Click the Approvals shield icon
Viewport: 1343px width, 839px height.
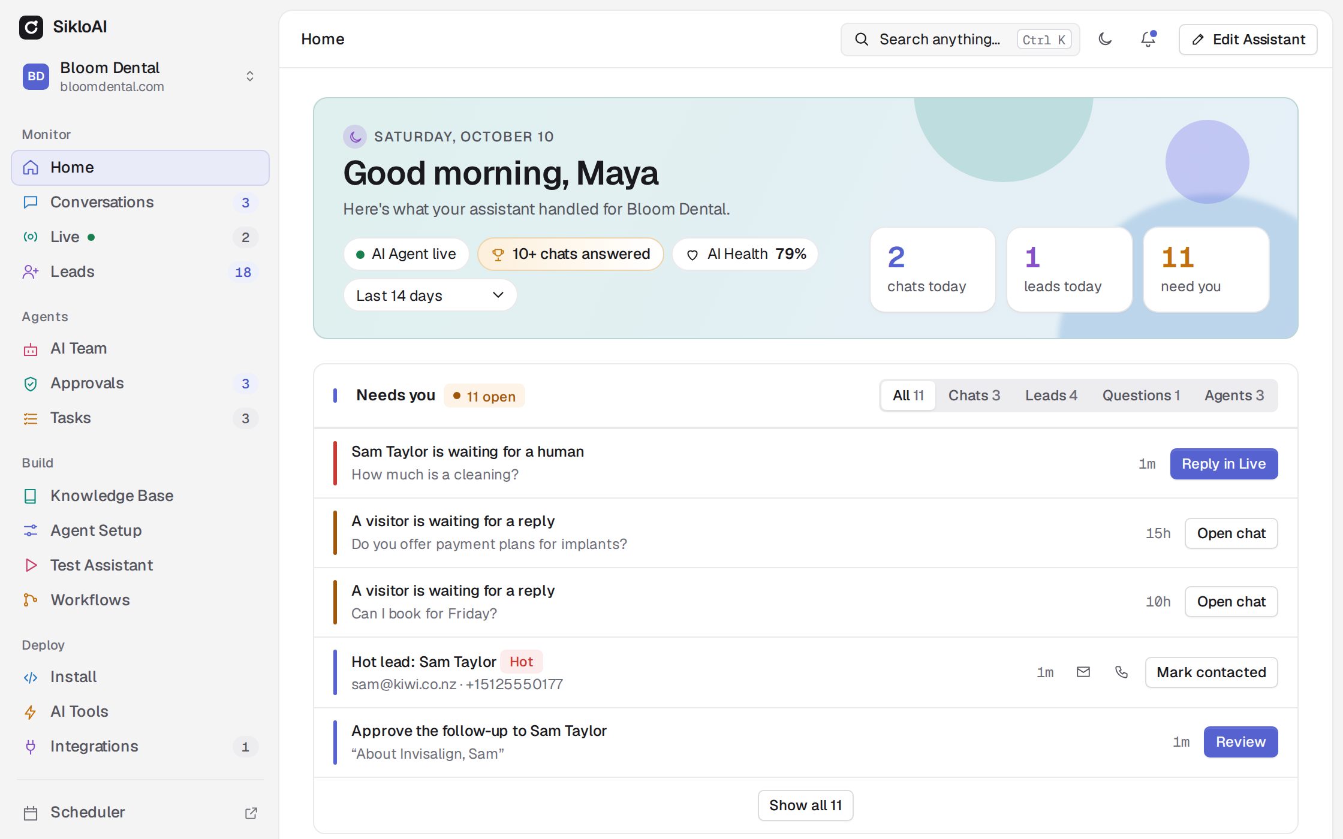(x=31, y=384)
